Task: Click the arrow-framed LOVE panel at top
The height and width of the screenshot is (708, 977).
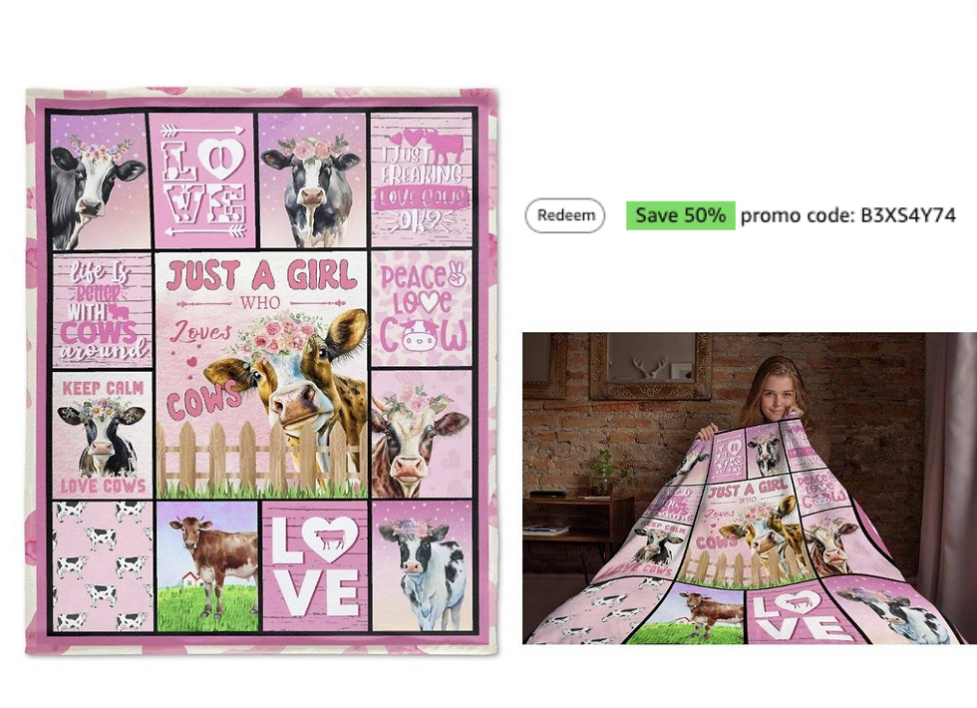Action: tap(203, 180)
